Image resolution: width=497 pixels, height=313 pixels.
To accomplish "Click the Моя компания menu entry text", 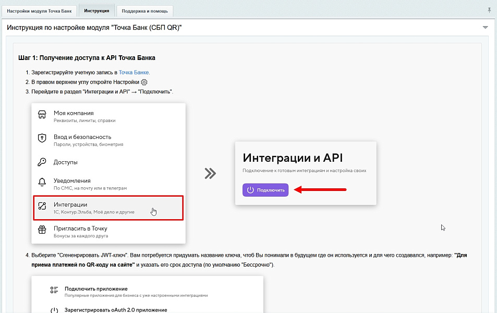I will click(x=74, y=113).
